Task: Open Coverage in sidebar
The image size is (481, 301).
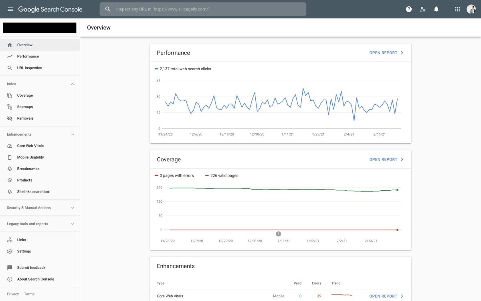Action: point(40,96)
